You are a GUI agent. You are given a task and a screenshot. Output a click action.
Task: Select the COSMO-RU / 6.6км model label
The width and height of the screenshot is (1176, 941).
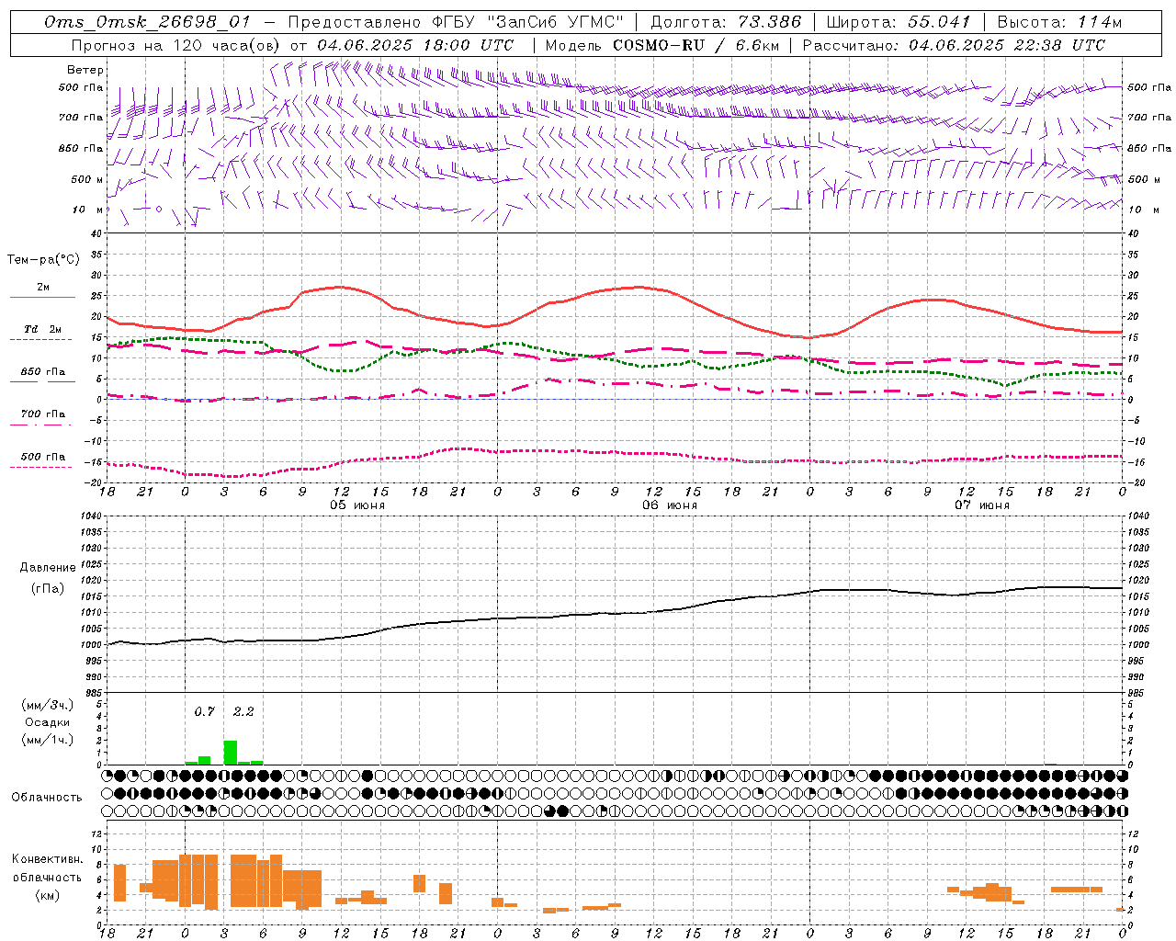click(695, 45)
